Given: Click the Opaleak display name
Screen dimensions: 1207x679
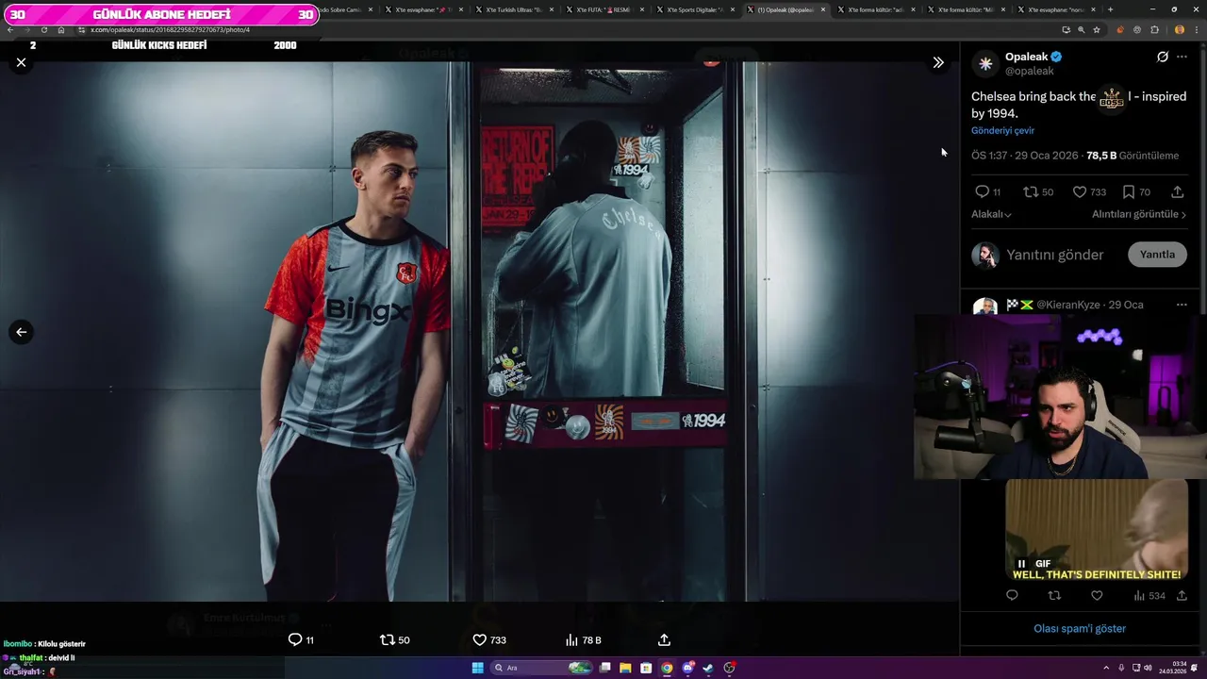Looking at the screenshot, I should [x=1026, y=57].
